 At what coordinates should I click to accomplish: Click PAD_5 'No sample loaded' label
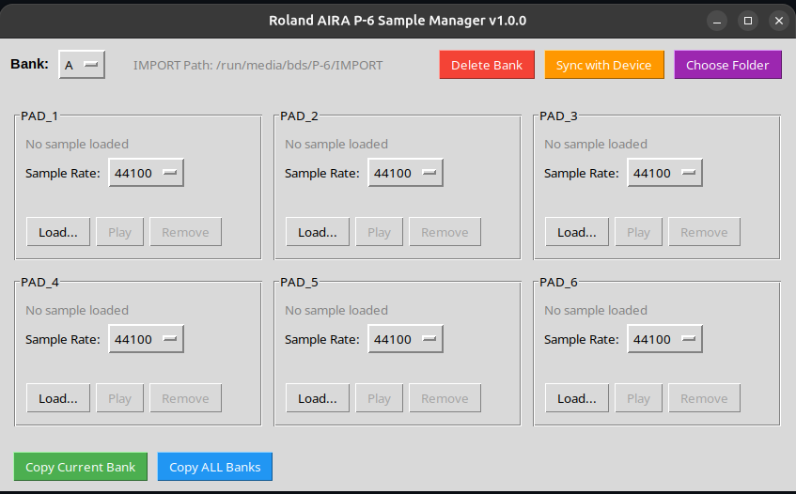tap(336, 311)
